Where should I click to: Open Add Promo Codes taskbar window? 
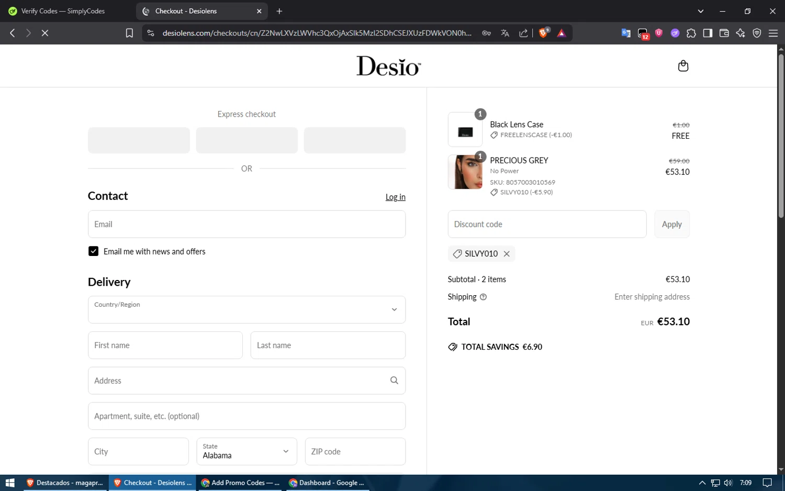240,483
